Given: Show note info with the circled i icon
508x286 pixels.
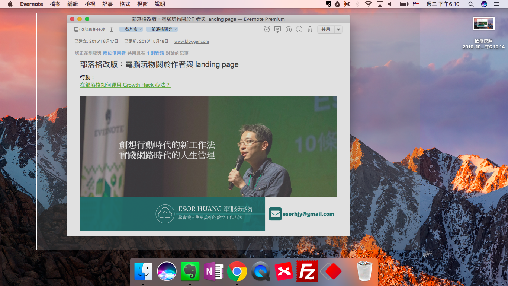Looking at the screenshot, I should click(x=299, y=29).
